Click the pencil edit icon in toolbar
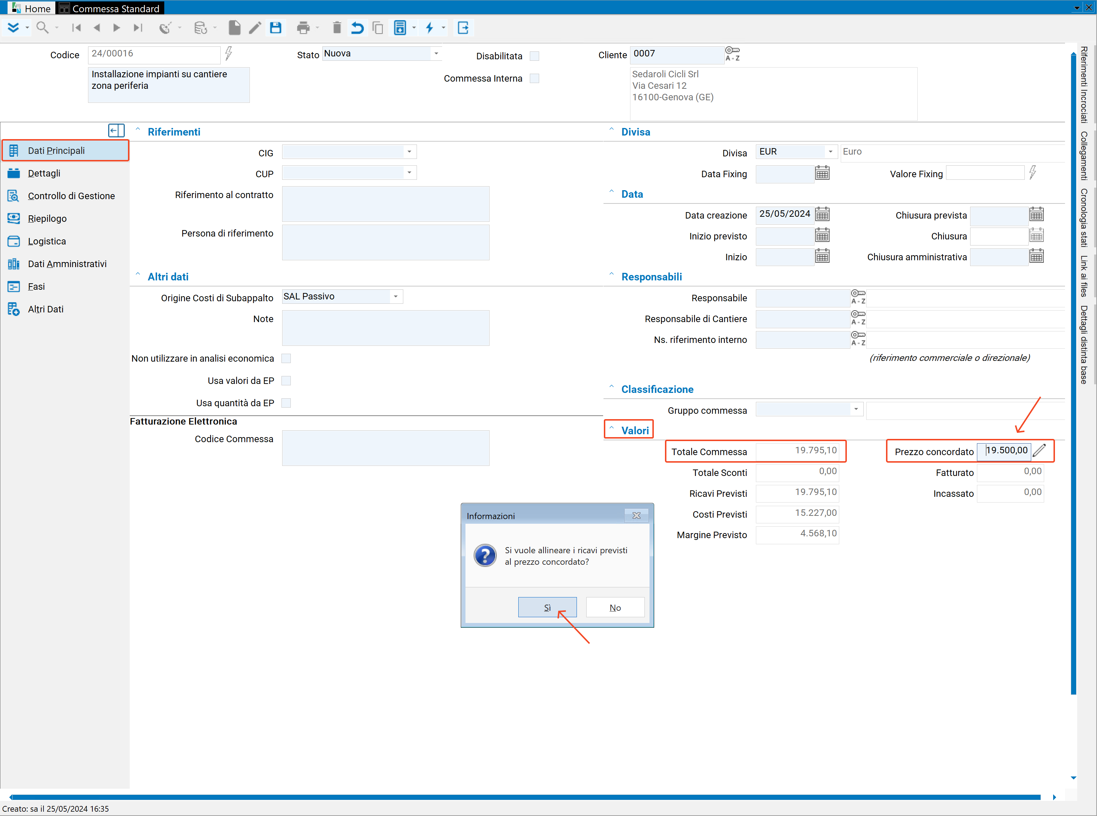 [x=255, y=28]
